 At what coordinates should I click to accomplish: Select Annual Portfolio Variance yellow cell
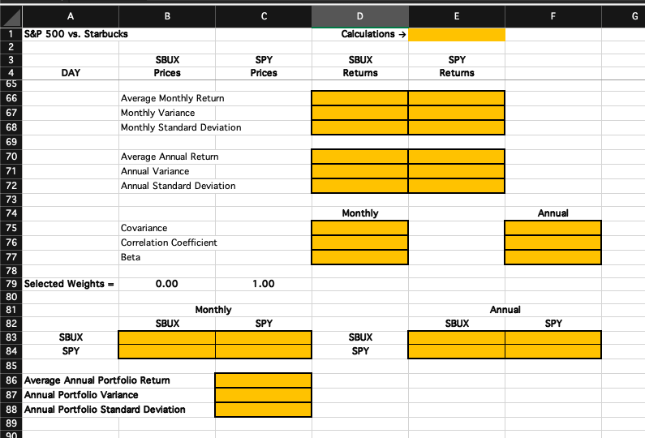[263, 395]
